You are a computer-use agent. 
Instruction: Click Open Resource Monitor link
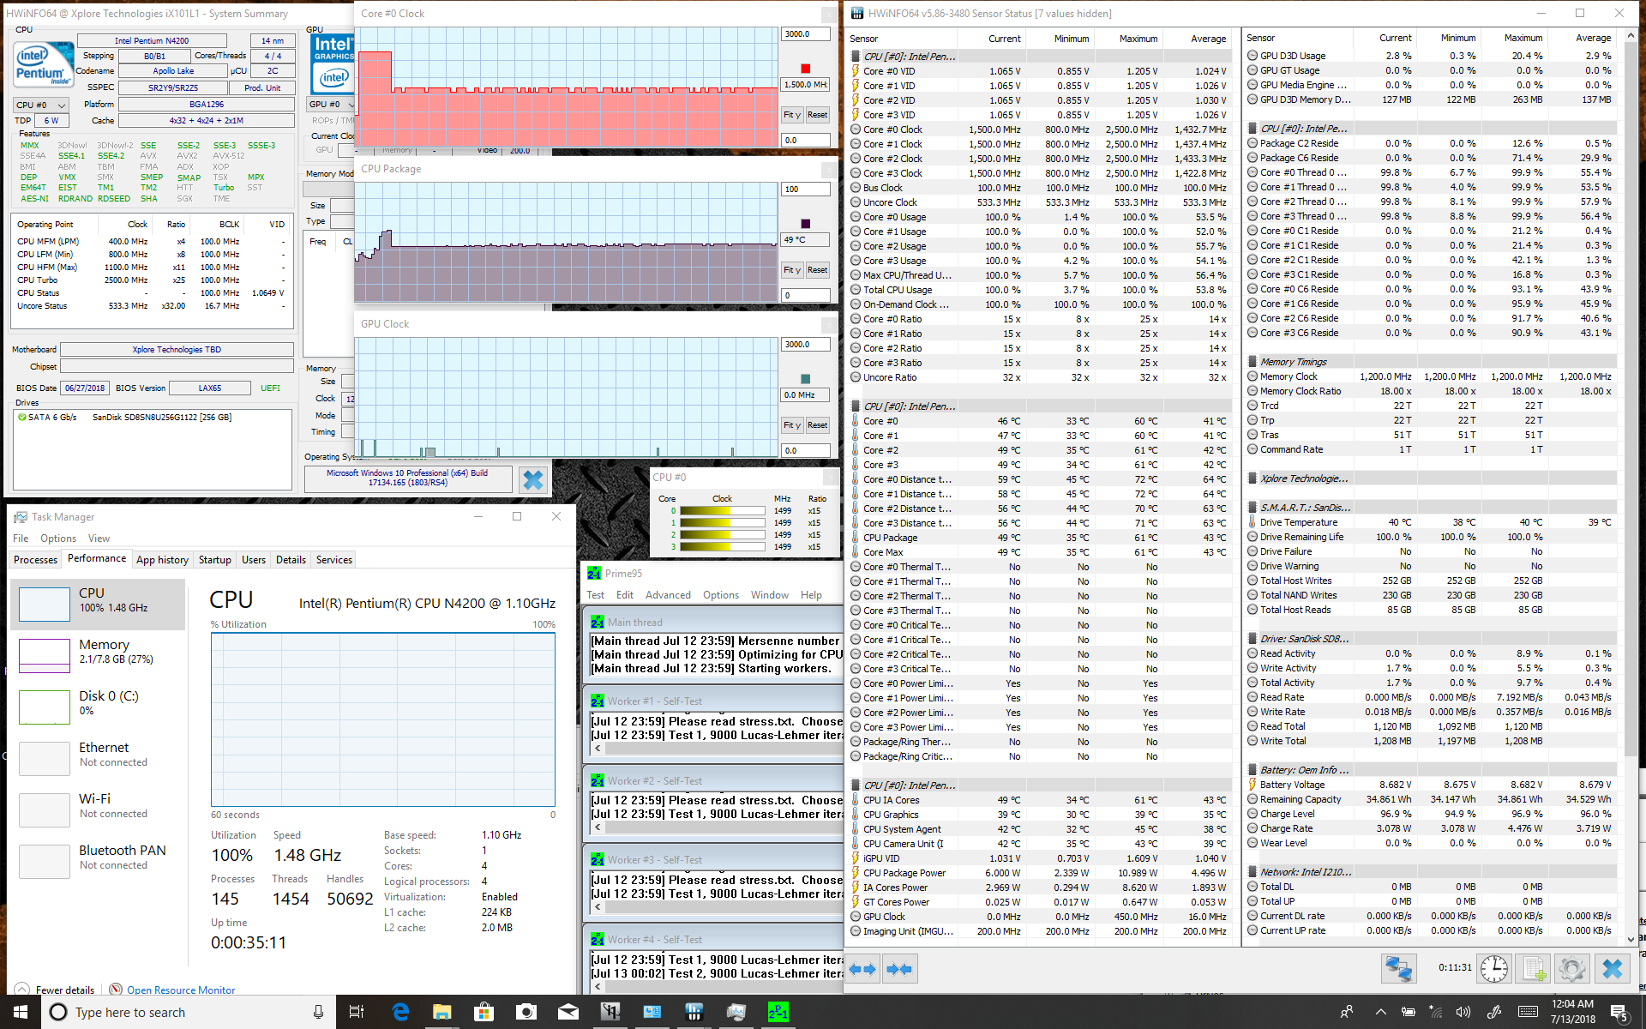(180, 990)
